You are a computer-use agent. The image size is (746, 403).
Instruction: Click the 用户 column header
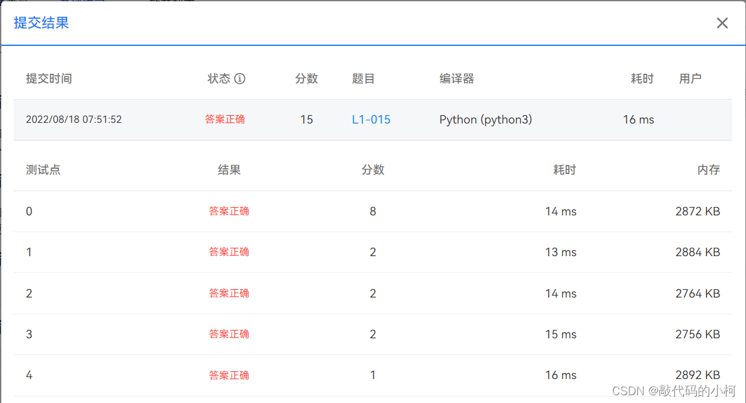point(690,78)
